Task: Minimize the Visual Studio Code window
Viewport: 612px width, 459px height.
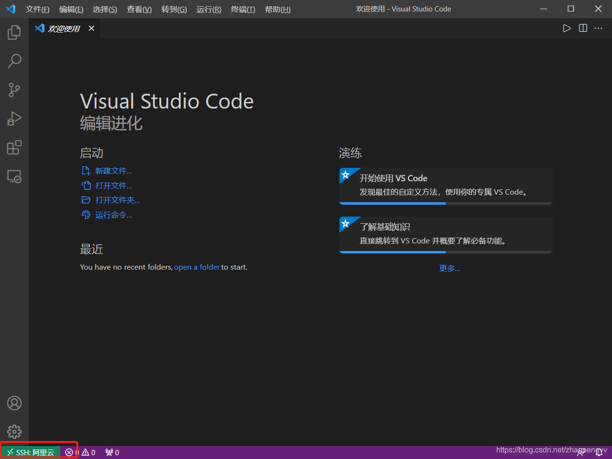Action: [544, 9]
